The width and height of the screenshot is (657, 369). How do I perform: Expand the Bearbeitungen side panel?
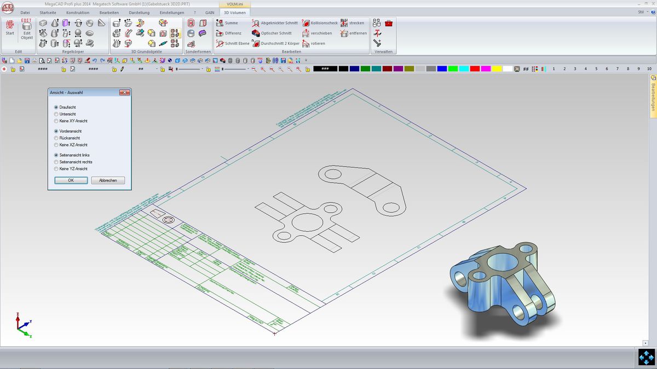tap(653, 93)
